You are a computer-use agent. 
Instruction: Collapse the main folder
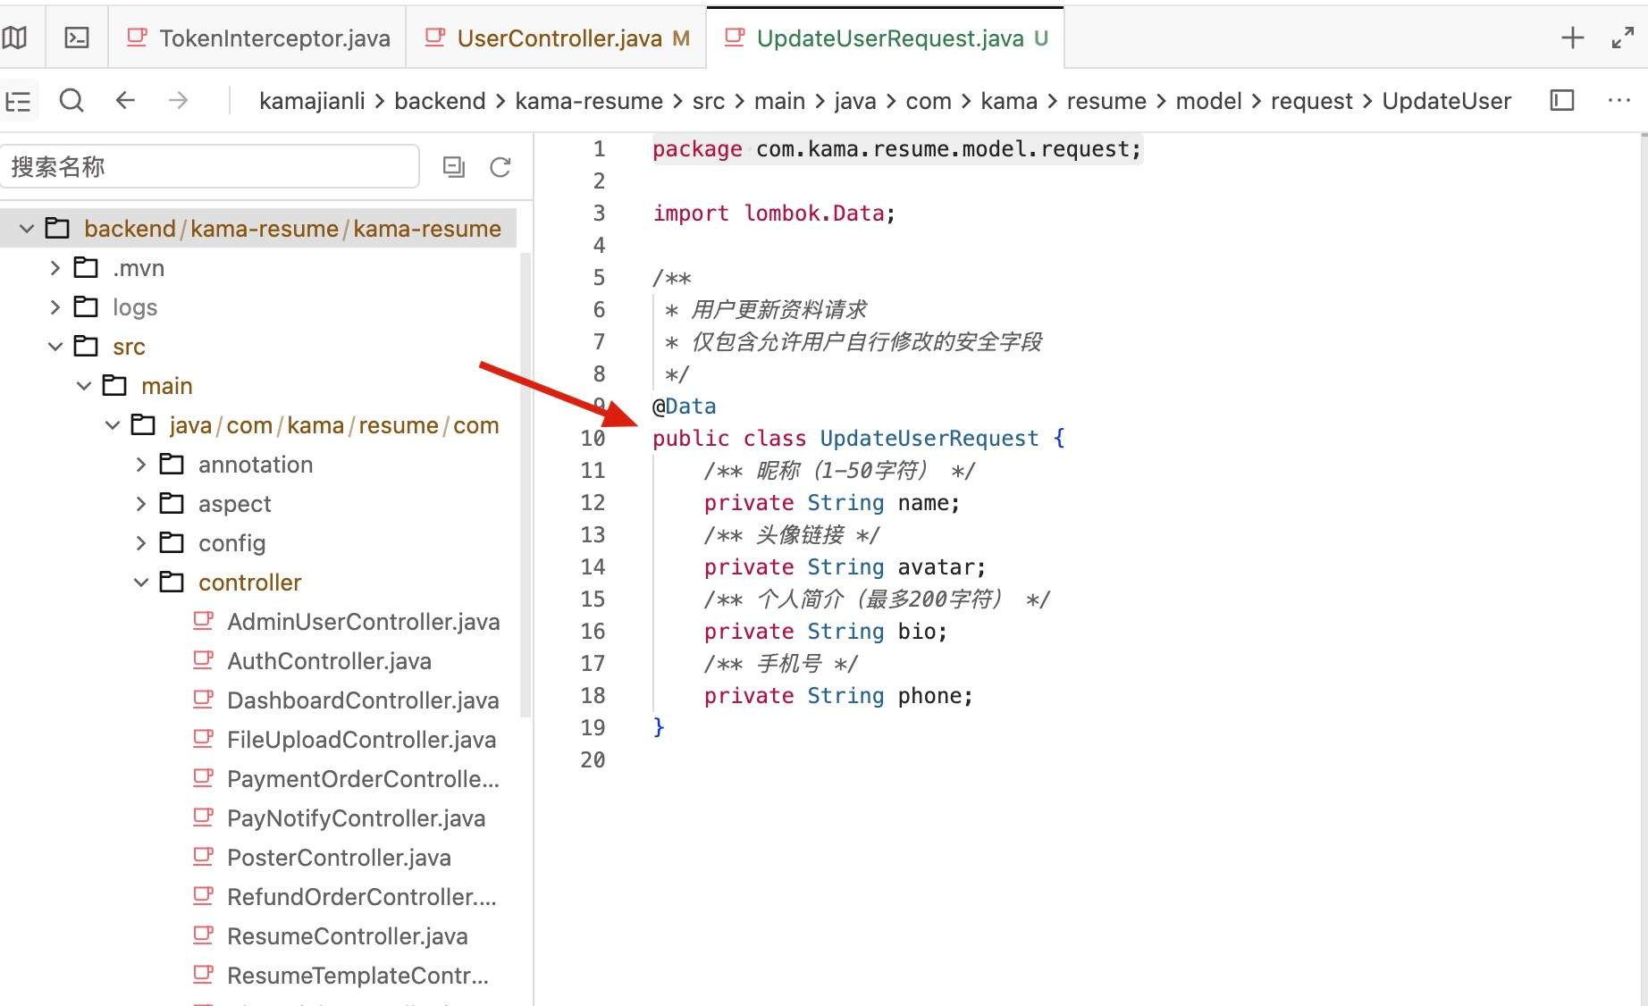click(84, 386)
